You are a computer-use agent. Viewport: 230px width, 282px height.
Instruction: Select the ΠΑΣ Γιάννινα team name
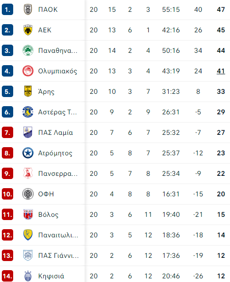59,256
